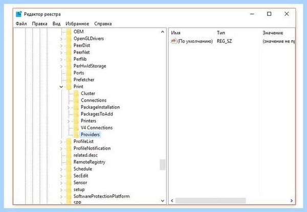Click the SecEdit folder icon
The height and width of the screenshot is (212, 307).
point(69,176)
